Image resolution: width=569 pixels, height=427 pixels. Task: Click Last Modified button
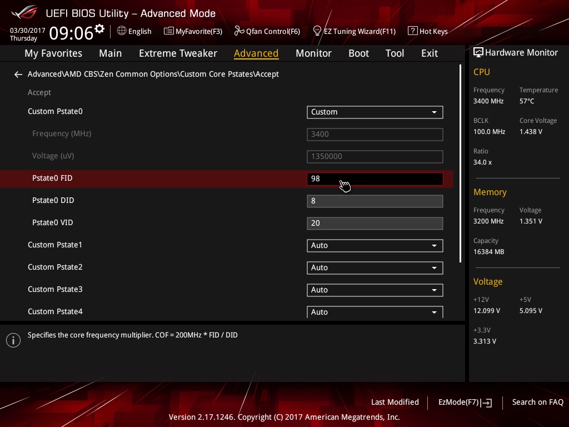(395, 403)
